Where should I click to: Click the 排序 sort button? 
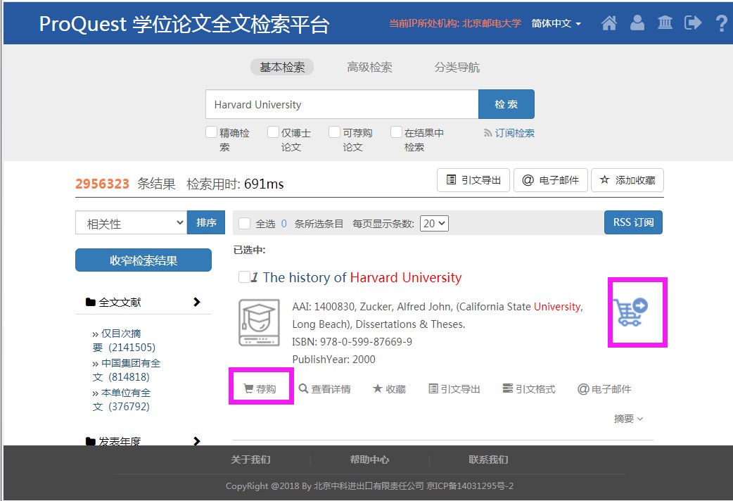click(206, 222)
